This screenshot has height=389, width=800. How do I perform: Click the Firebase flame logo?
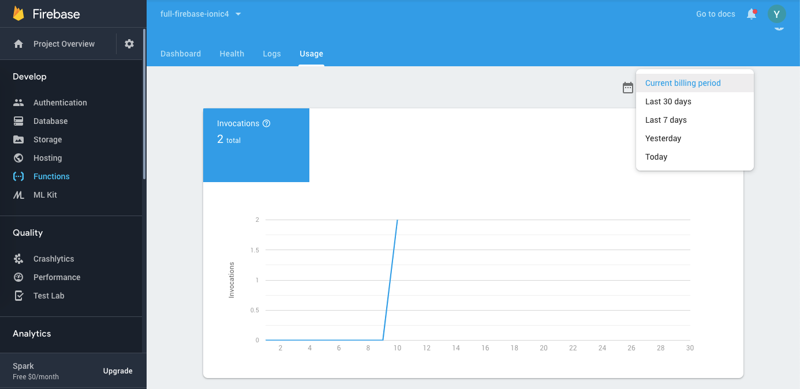tap(18, 14)
